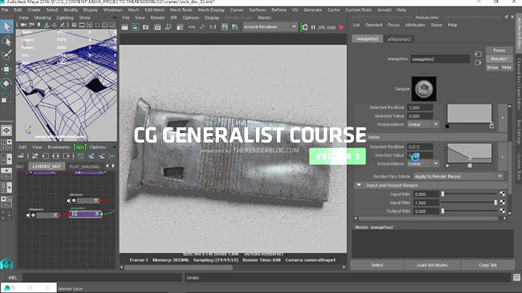This screenshot has width=522, height=293.
Task: Click the Copy Tab button
Action: [x=488, y=265]
